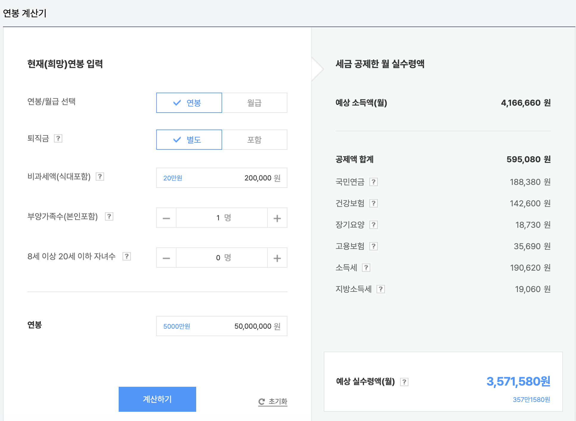Open the 지방소득세 help icon
The image size is (576, 421).
click(381, 289)
